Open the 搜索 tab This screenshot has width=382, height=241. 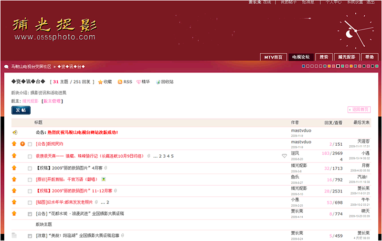323,57
